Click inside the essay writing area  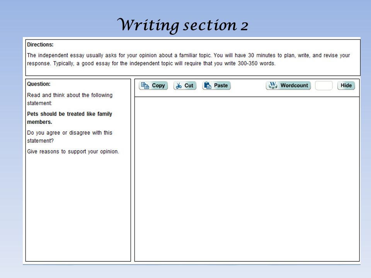pyautogui.click(x=247, y=179)
